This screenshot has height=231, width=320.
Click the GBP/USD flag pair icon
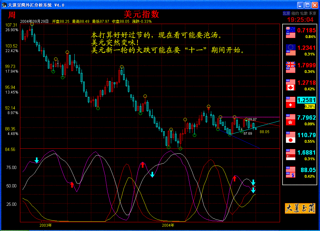point(291,67)
